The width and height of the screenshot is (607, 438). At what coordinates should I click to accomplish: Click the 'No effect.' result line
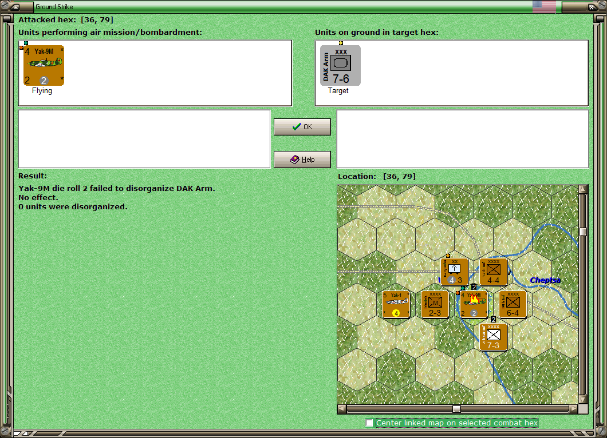[x=38, y=197]
